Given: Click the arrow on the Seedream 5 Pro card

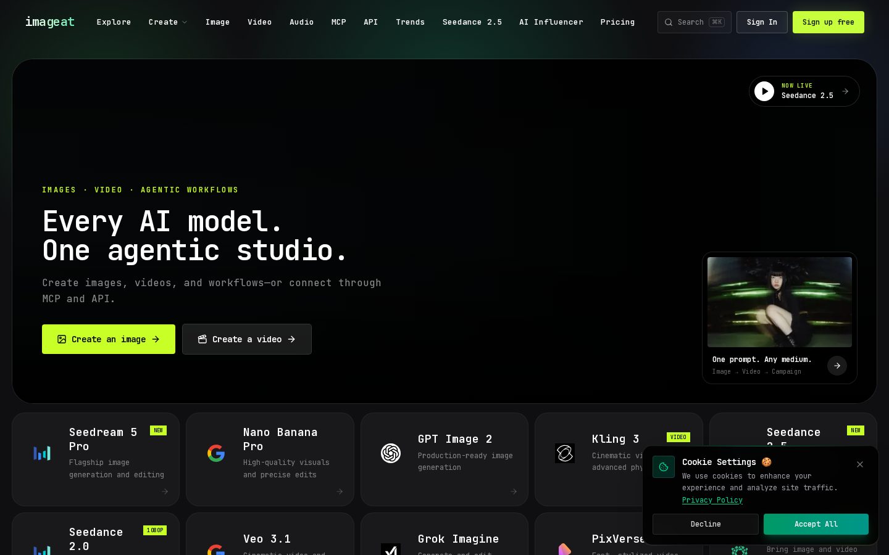Looking at the screenshot, I should click(165, 491).
